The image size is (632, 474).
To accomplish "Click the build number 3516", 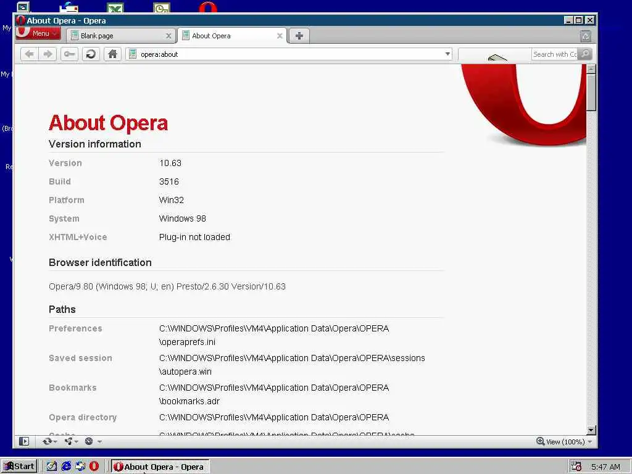I will (169, 182).
